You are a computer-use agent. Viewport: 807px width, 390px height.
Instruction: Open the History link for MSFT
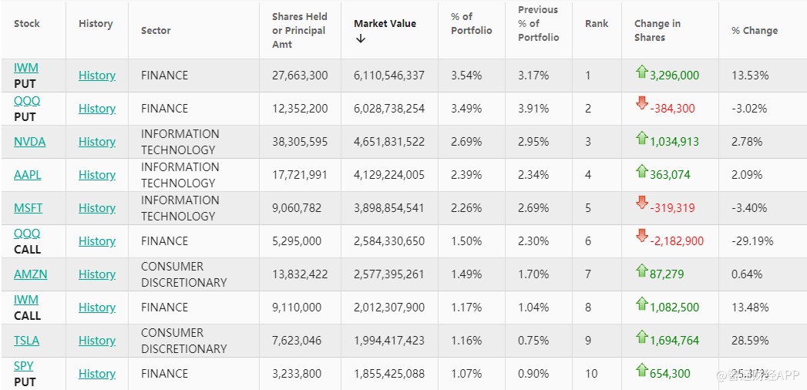(x=97, y=208)
